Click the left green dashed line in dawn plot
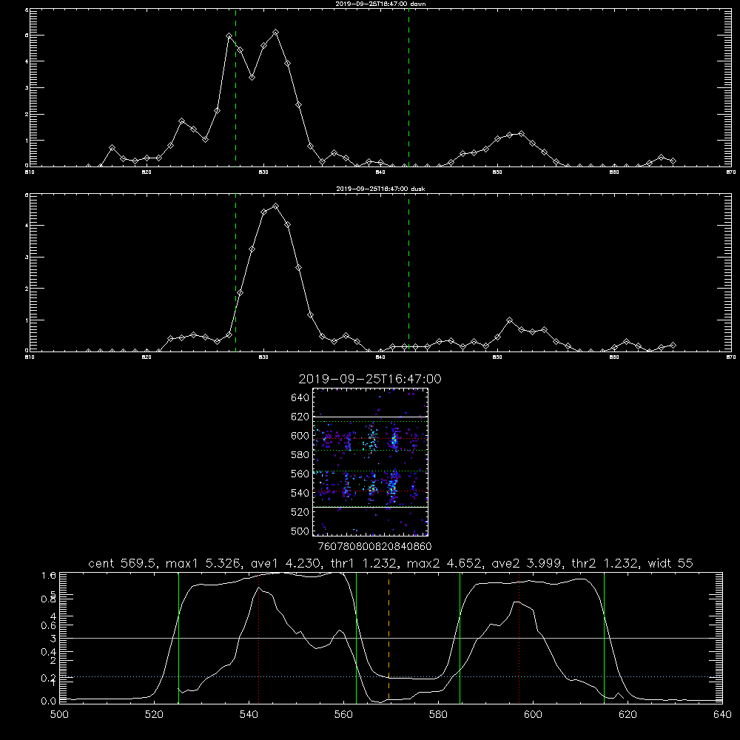This screenshot has width=740, height=740. (x=235, y=87)
